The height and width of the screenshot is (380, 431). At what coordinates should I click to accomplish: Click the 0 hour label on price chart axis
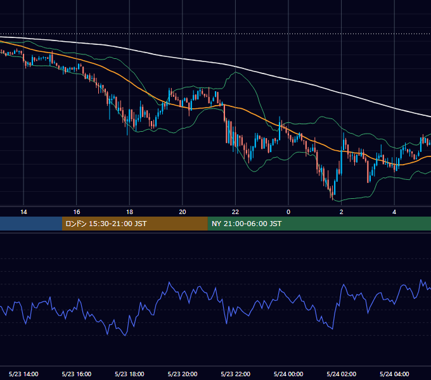[x=288, y=212]
